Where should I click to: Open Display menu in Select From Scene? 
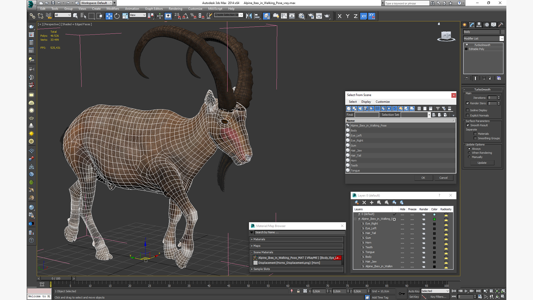point(366,102)
